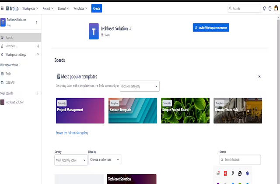280x184 pixels.
Task: Open the Templates menu
Action: [x=80, y=8]
